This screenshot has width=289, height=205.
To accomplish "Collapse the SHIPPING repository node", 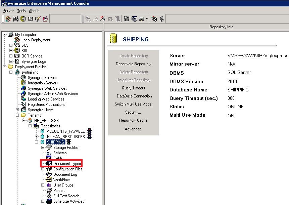I will 37,142.
